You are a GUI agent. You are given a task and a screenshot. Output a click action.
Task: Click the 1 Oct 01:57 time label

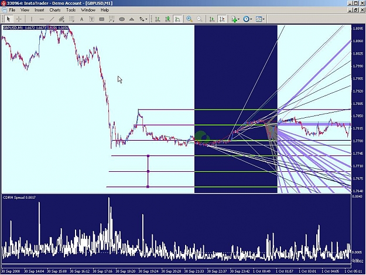point(285,271)
